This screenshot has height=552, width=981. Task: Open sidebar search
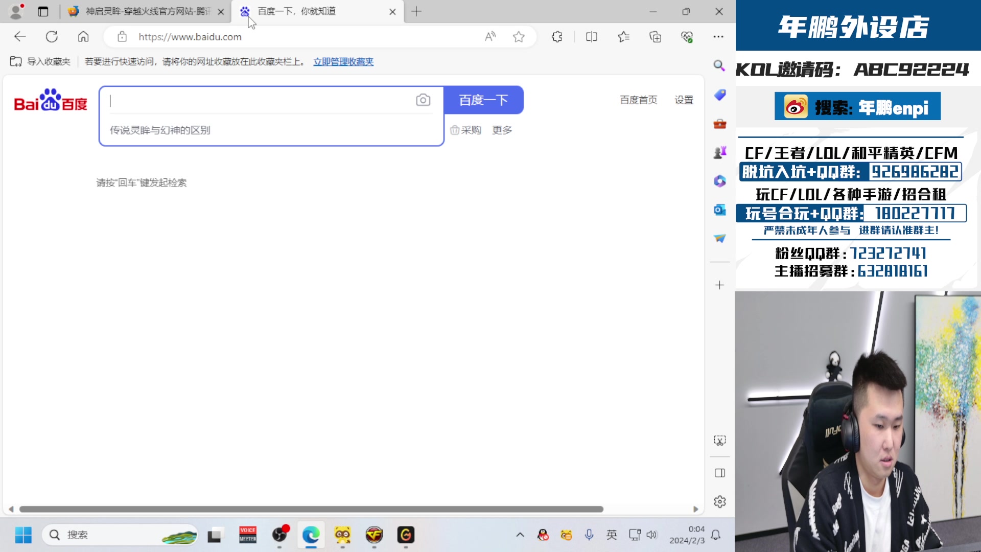(719, 65)
